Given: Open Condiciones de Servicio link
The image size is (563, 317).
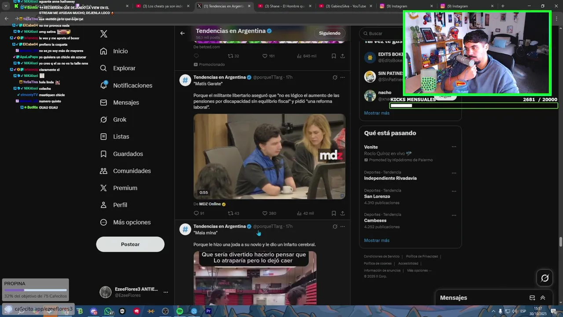Looking at the screenshot, I should point(381,256).
